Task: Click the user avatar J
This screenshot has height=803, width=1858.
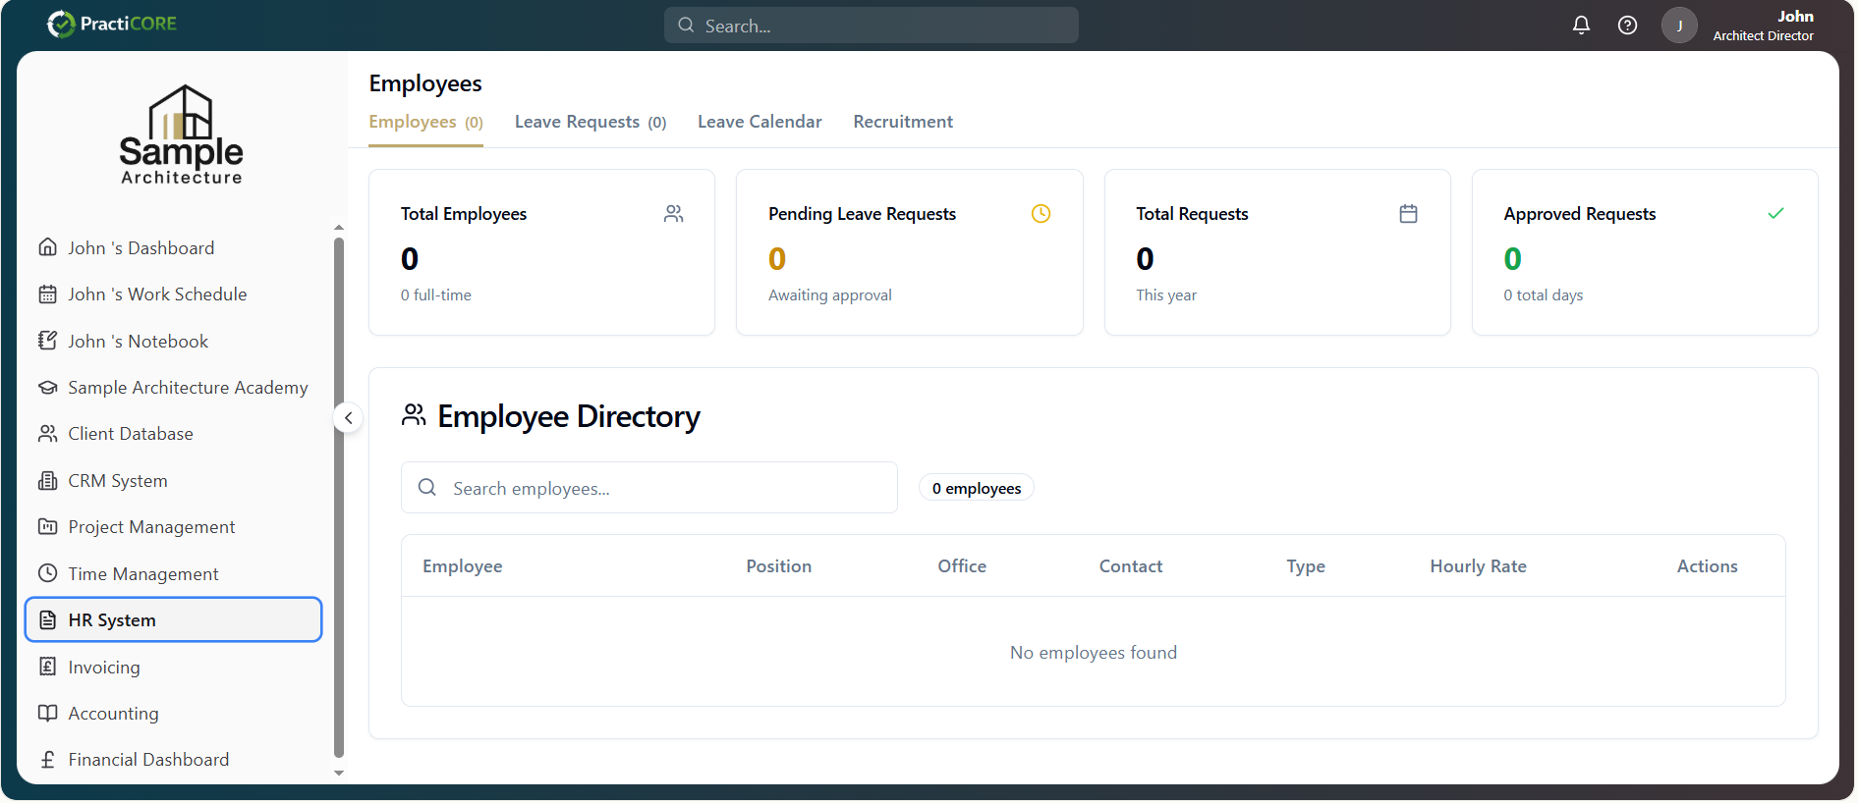Action: tap(1679, 26)
